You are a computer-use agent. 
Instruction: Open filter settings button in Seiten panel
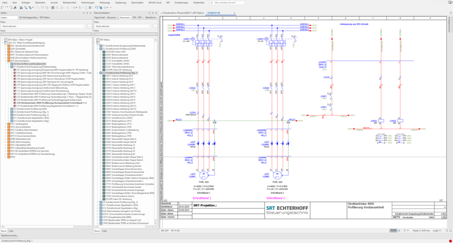[89, 26]
